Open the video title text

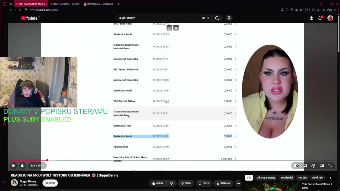coord(64,175)
